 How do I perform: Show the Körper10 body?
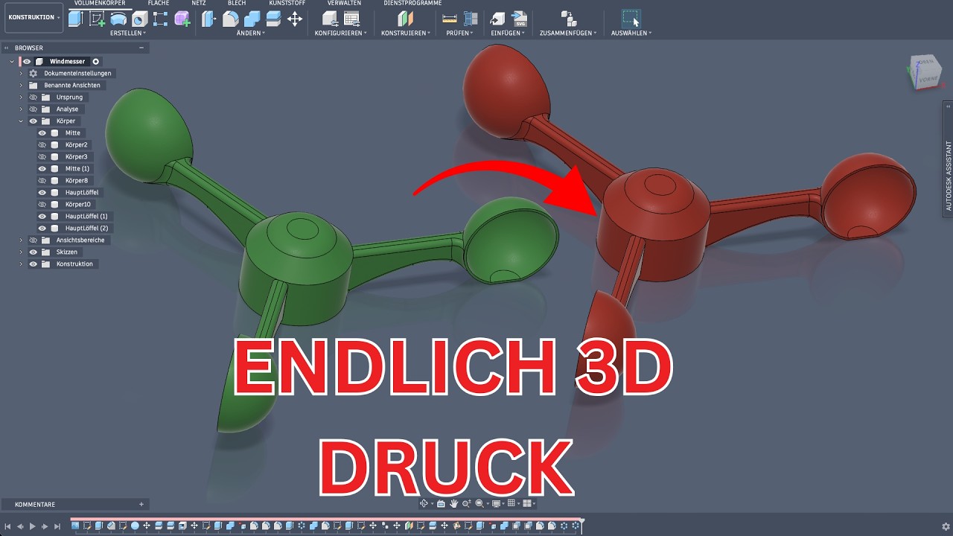coord(42,204)
